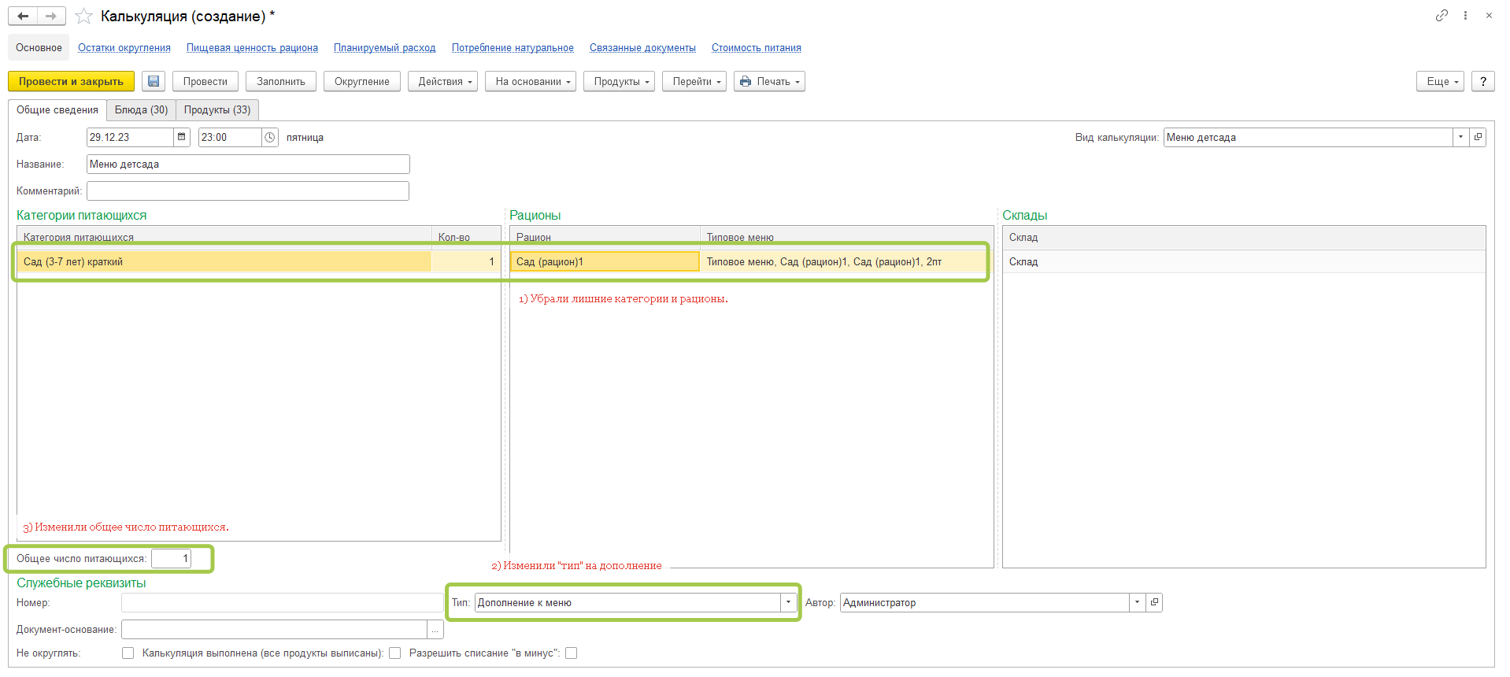The height and width of the screenshot is (677, 1510).
Task: Expand the Действия menu button
Action: coord(442,81)
